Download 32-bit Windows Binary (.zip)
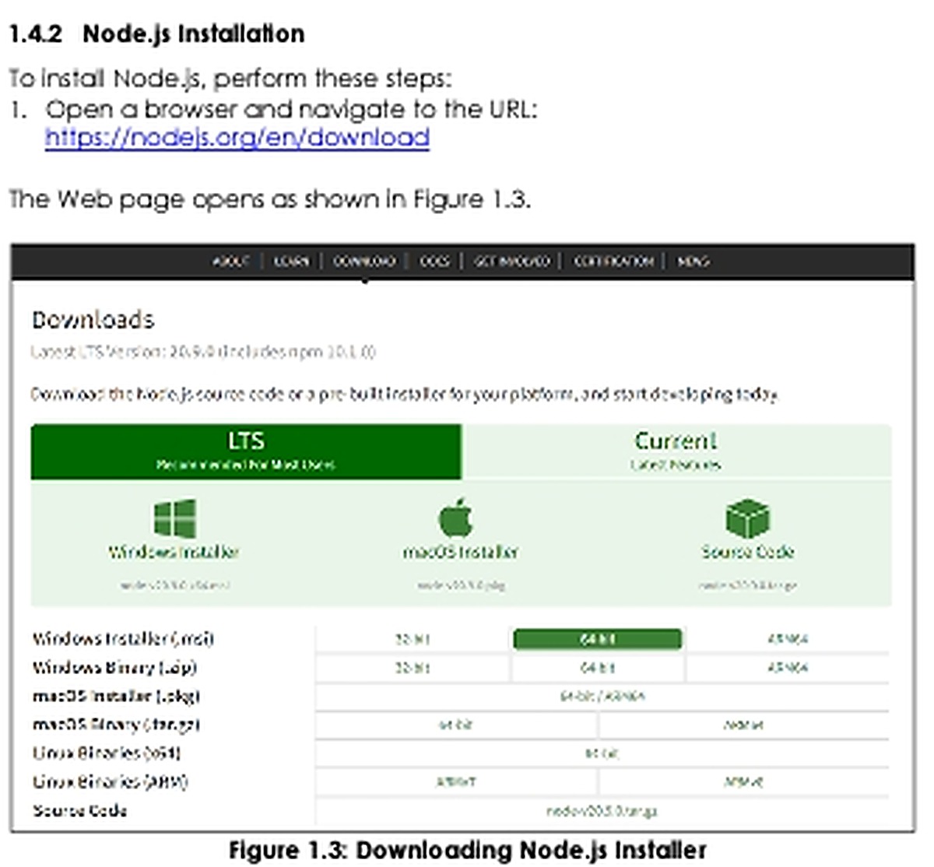The width and height of the screenshot is (934, 867). 413,668
